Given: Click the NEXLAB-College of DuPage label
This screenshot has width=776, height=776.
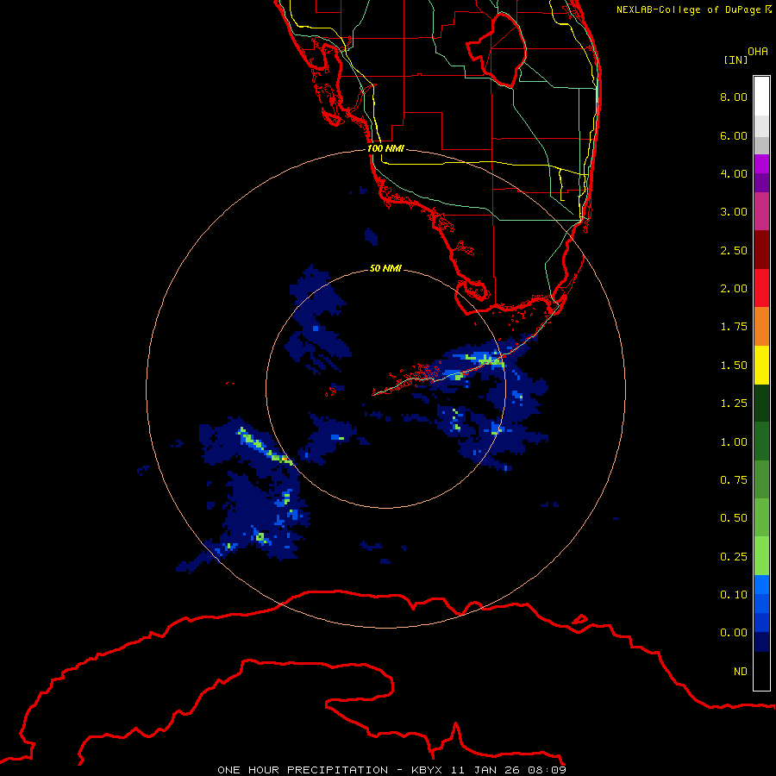Looking at the screenshot, I should pos(693,9).
